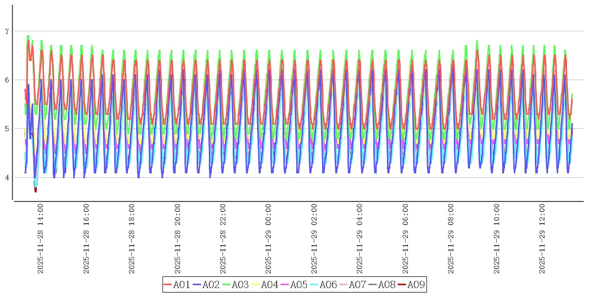Viewport: 589px width, 293px height.
Task: Click the 2025-11-28 22:00 time label
Action: 223,239
